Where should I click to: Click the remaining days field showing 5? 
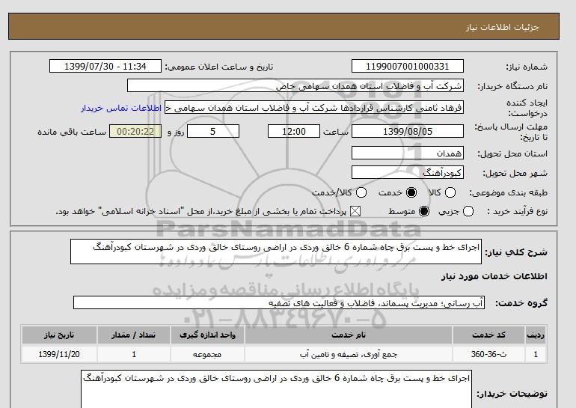213,132
